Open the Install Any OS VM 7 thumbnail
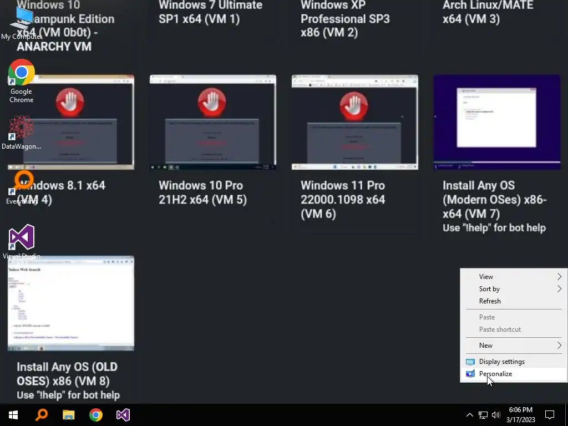 [496, 122]
